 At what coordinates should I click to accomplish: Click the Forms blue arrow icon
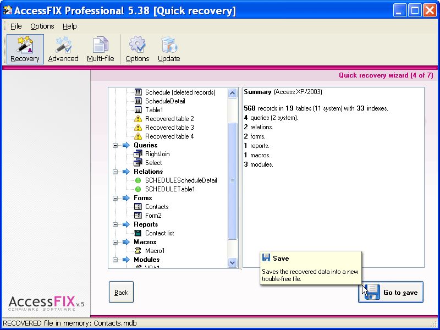(127, 198)
